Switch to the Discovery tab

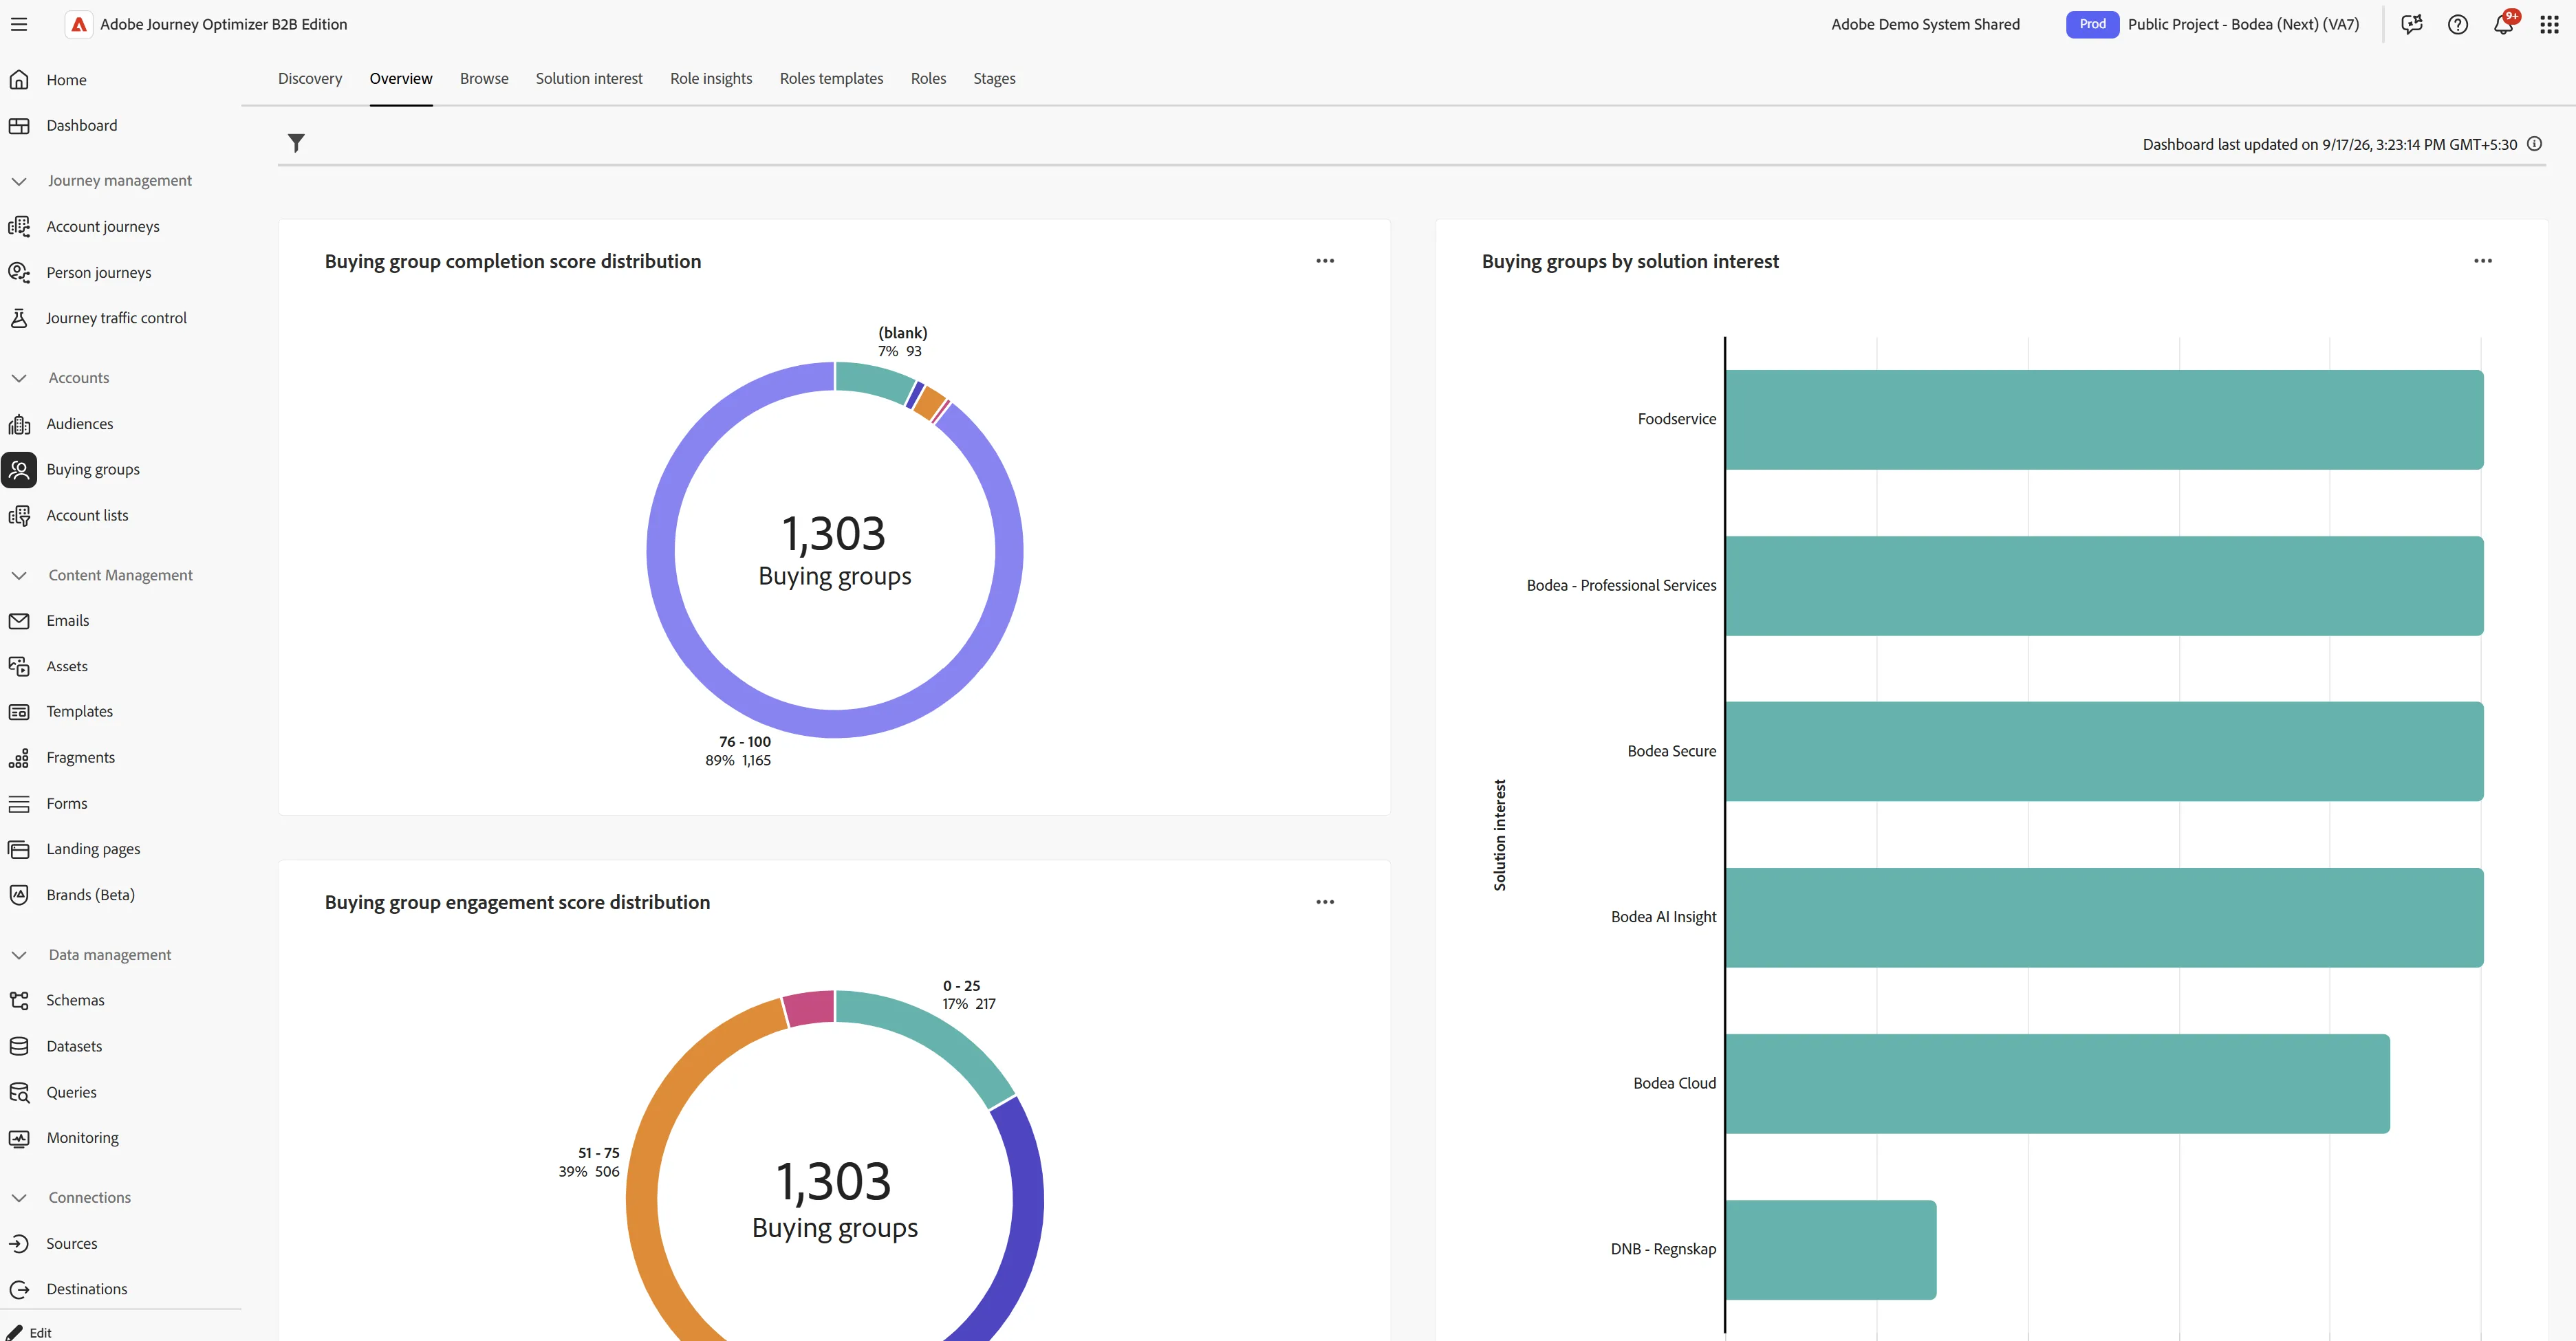pos(310,78)
